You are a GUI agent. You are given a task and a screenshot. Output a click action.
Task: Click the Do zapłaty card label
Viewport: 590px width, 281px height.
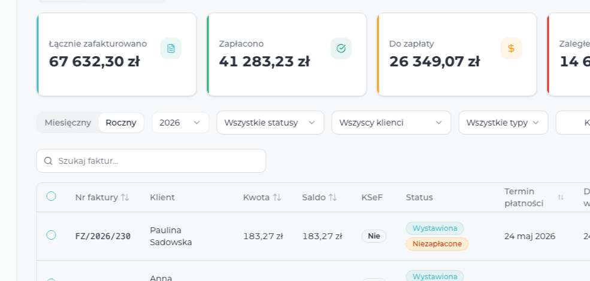(412, 44)
